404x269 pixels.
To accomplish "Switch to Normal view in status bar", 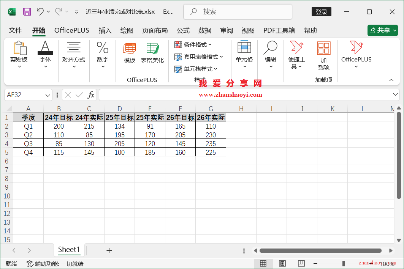I will (x=263, y=263).
